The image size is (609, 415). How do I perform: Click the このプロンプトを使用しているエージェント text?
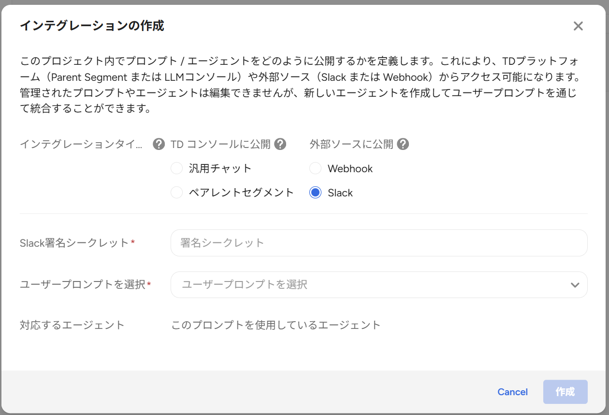click(276, 325)
